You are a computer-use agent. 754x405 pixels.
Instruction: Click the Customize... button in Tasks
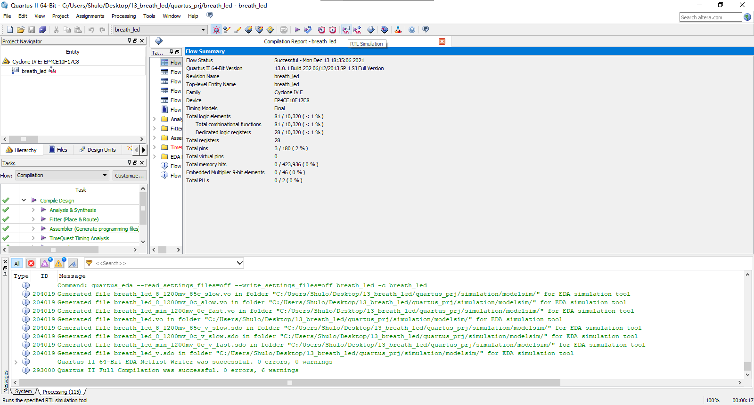[x=130, y=175]
